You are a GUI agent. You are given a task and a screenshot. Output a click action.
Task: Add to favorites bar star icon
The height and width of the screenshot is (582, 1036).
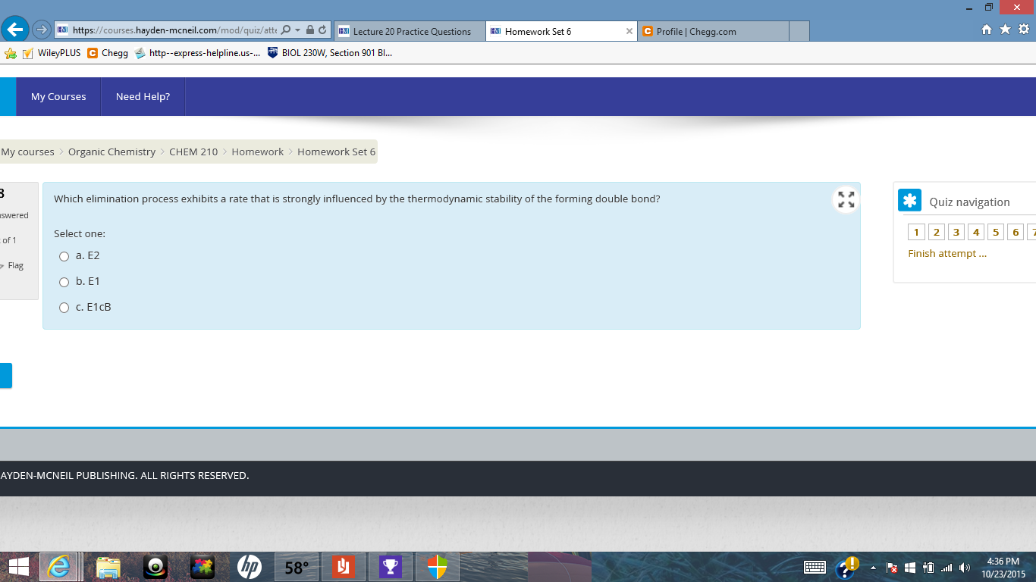click(x=10, y=53)
